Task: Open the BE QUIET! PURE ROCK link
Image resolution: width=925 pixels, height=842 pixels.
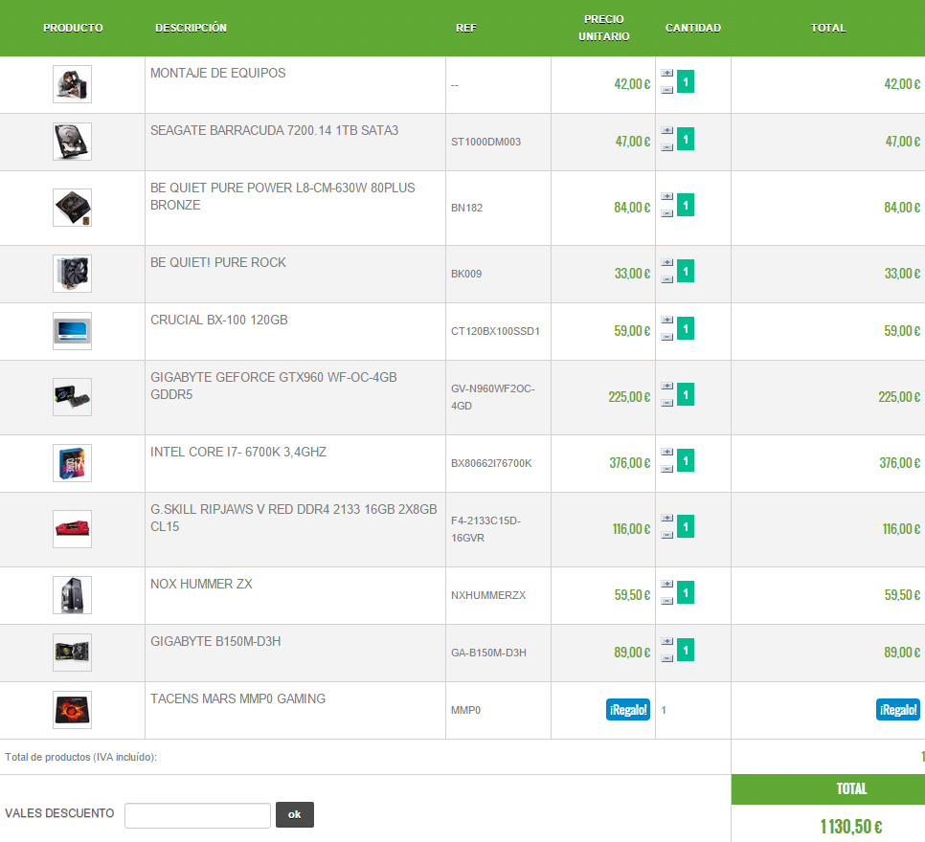Action: (217, 262)
